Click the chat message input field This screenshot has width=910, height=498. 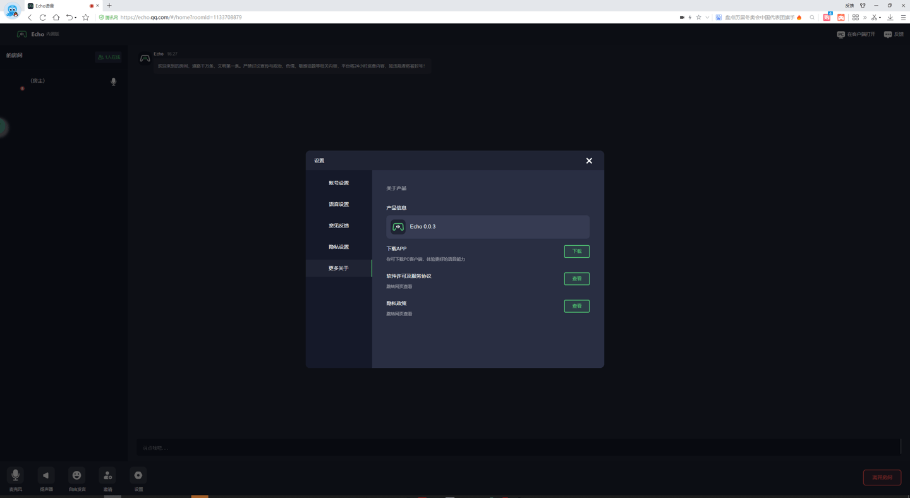pos(518,447)
